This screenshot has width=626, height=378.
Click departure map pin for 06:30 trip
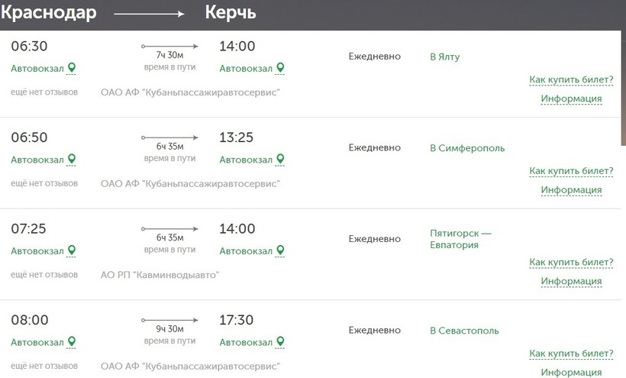coord(72,68)
